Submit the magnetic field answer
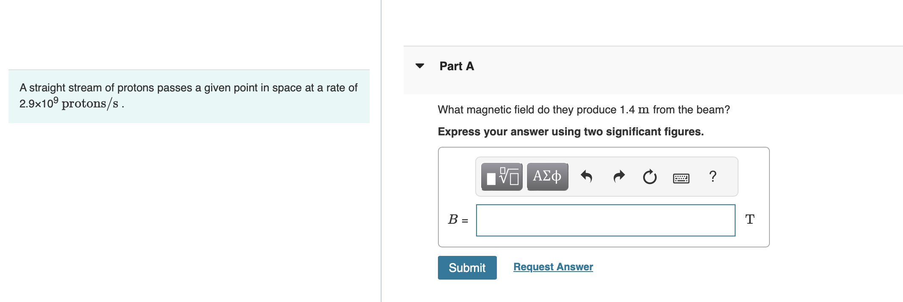The height and width of the screenshot is (302, 903). point(467,267)
